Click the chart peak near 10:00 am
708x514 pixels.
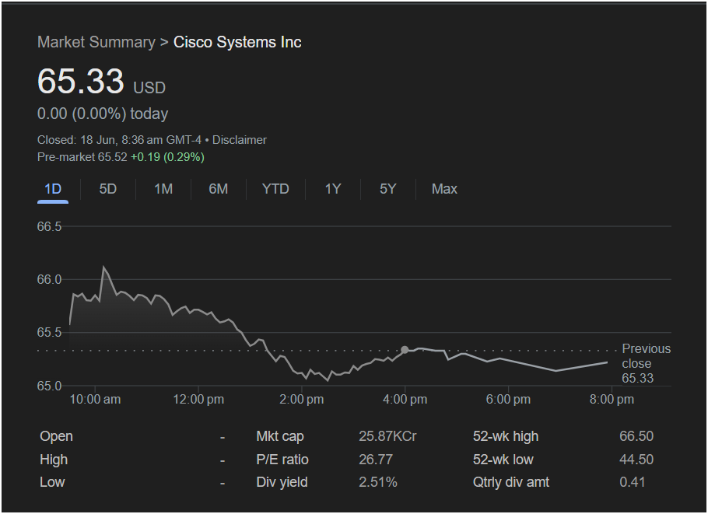click(x=103, y=267)
